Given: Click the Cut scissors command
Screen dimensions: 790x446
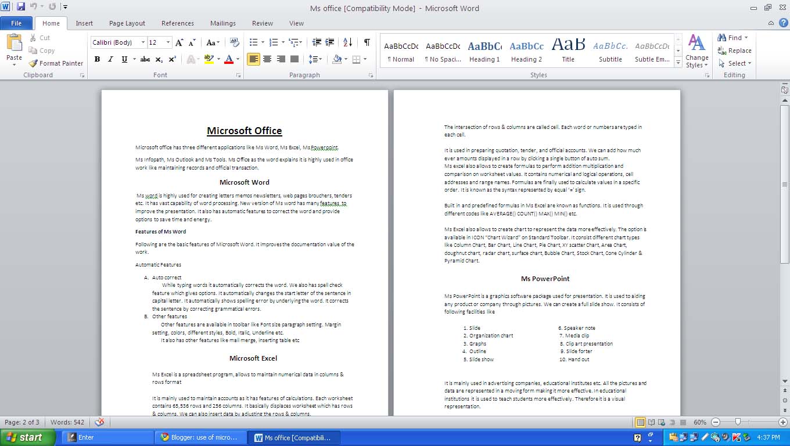Looking at the screenshot, I should 39,38.
